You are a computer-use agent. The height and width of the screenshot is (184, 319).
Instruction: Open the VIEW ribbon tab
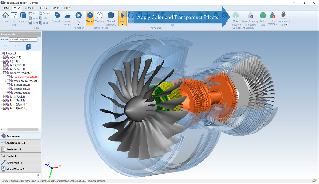tap(17, 8)
